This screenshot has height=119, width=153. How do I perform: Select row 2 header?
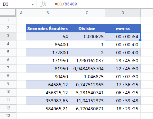8,28
